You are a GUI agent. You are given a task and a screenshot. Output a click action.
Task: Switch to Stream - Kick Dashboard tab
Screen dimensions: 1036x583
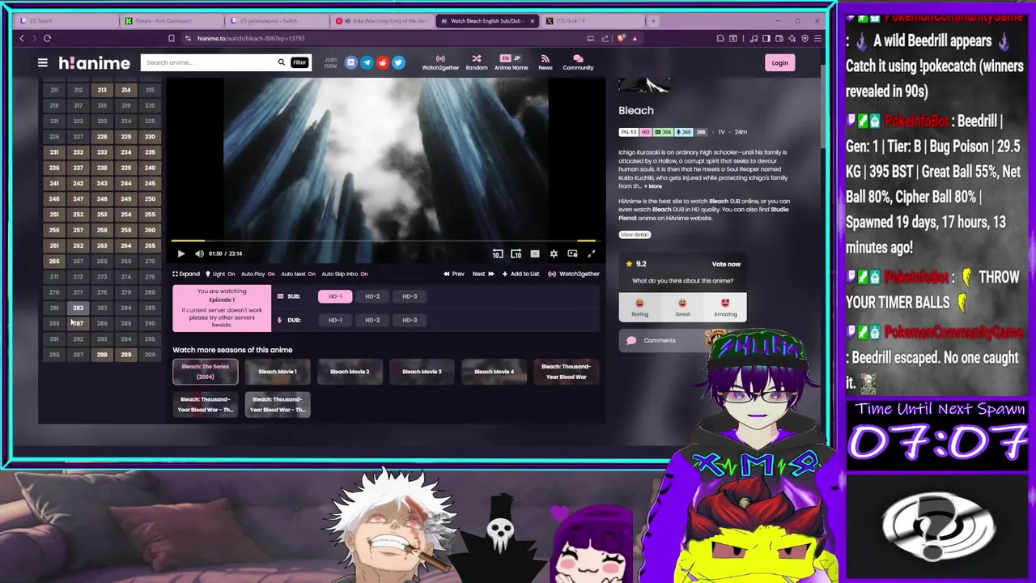coord(170,20)
